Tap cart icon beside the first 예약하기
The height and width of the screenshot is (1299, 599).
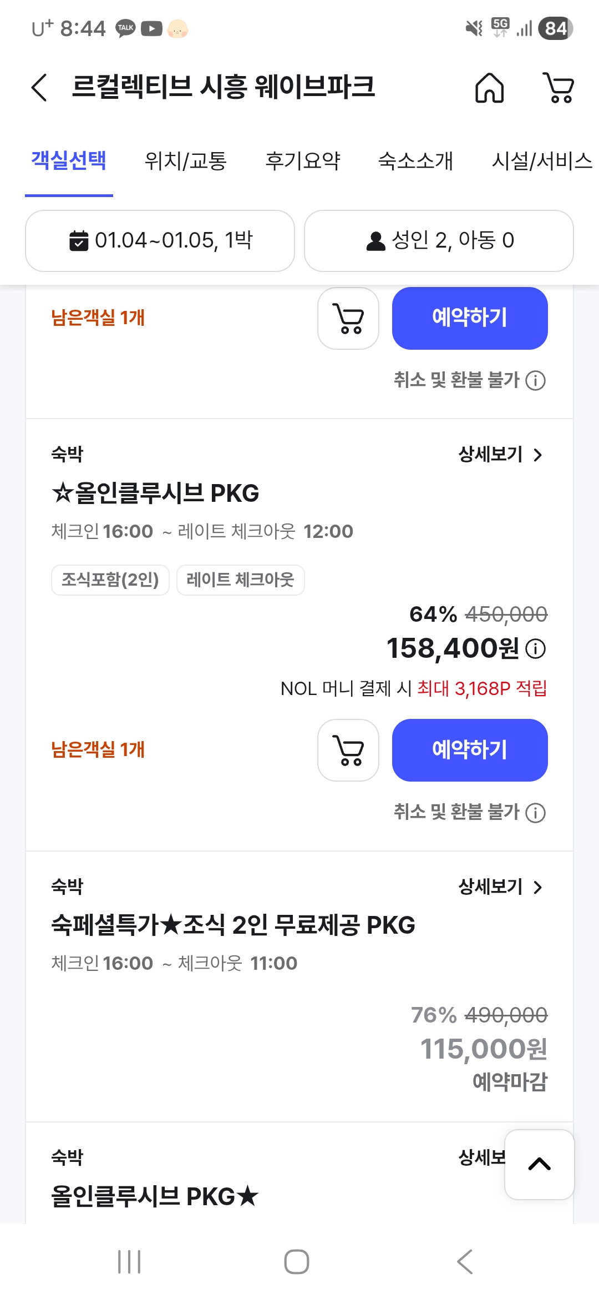pos(348,318)
